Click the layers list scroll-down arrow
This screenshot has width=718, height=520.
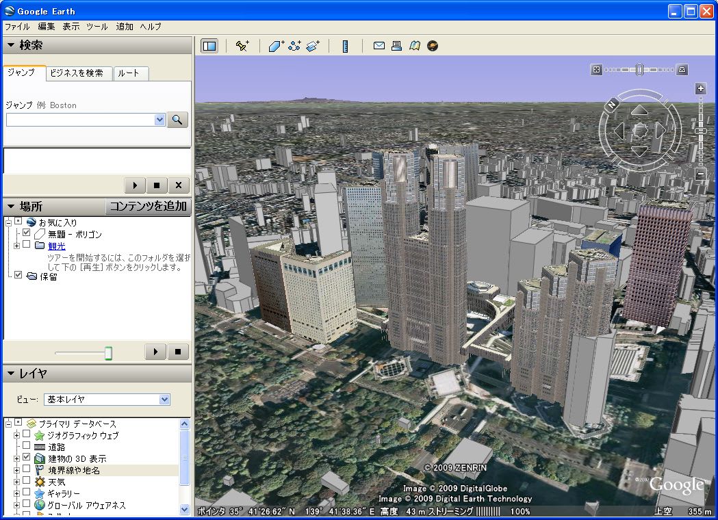(185, 509)
